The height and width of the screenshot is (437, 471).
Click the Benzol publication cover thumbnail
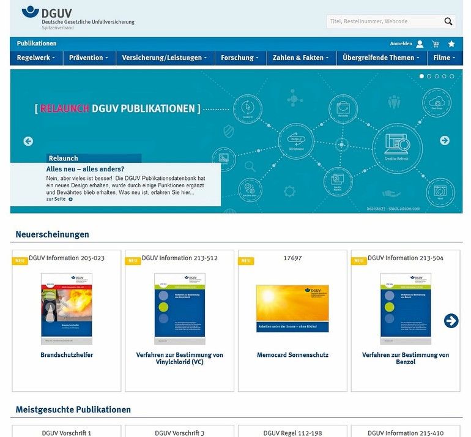pyautogui.click(x=406, y=308)
